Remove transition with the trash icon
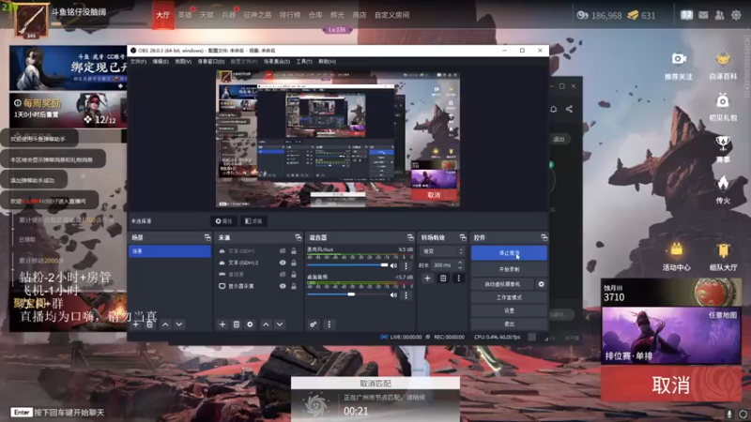 (443, 278)
